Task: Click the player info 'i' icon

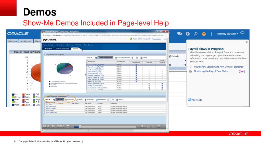Action: (164, 127)
